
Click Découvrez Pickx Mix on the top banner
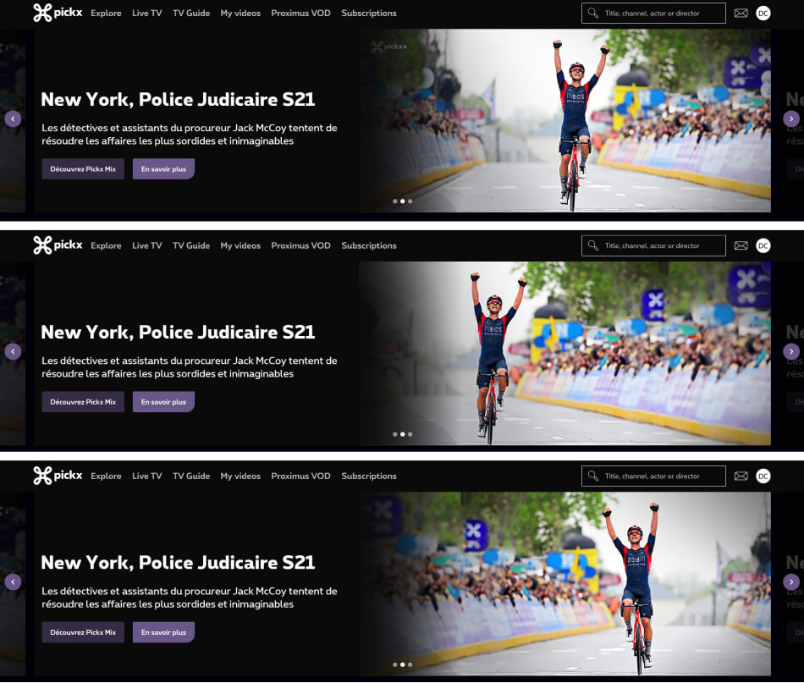(x=83, y=169)
